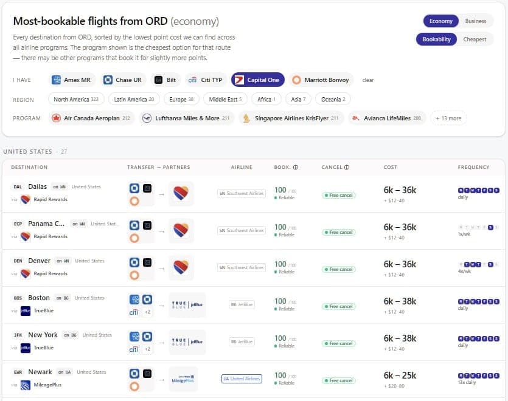Filter region by Oceania
The width and height of the screenshot is (508, 401).
(333, 100)
